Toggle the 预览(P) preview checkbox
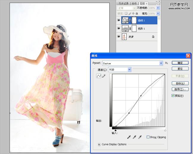193x154 pixels. pos(173,96)
